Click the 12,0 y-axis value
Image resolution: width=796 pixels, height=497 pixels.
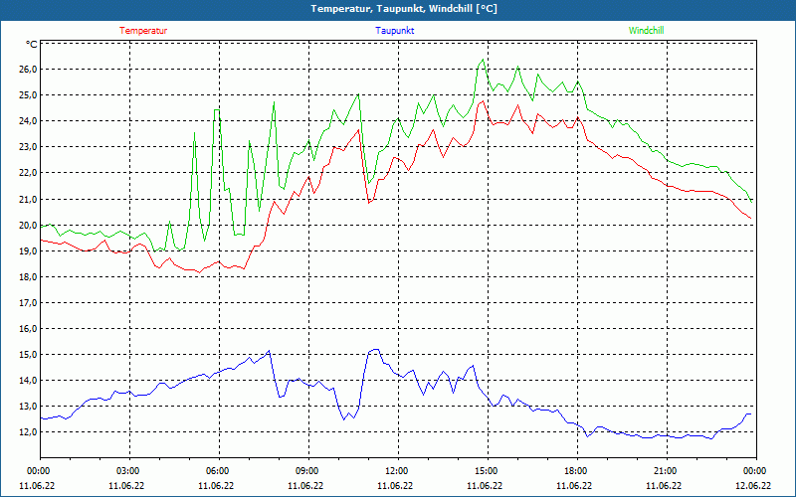tap(28, 431)
